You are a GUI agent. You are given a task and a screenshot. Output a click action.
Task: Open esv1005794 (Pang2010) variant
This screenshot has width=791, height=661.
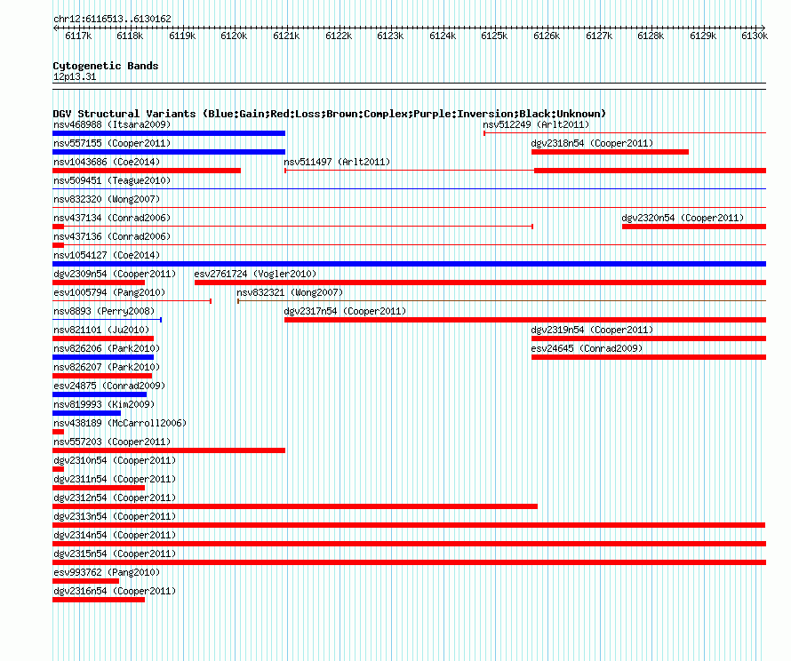click(x=109, y=292)
